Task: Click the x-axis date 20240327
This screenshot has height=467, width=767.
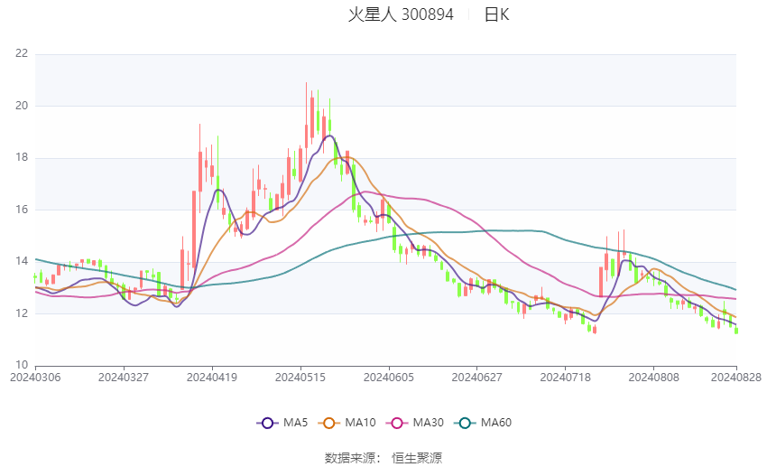Action: [124, 378]
